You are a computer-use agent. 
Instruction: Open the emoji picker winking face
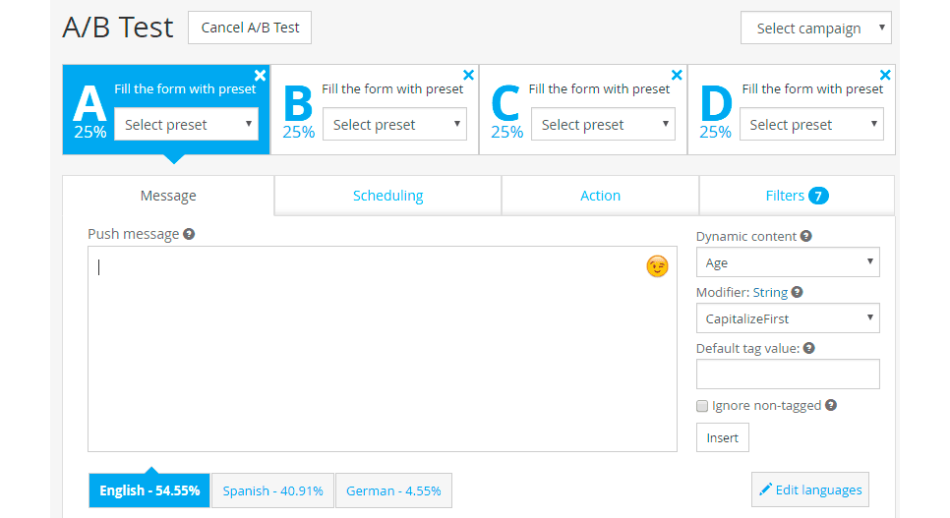pyautogui.click(x=657, y=266)
